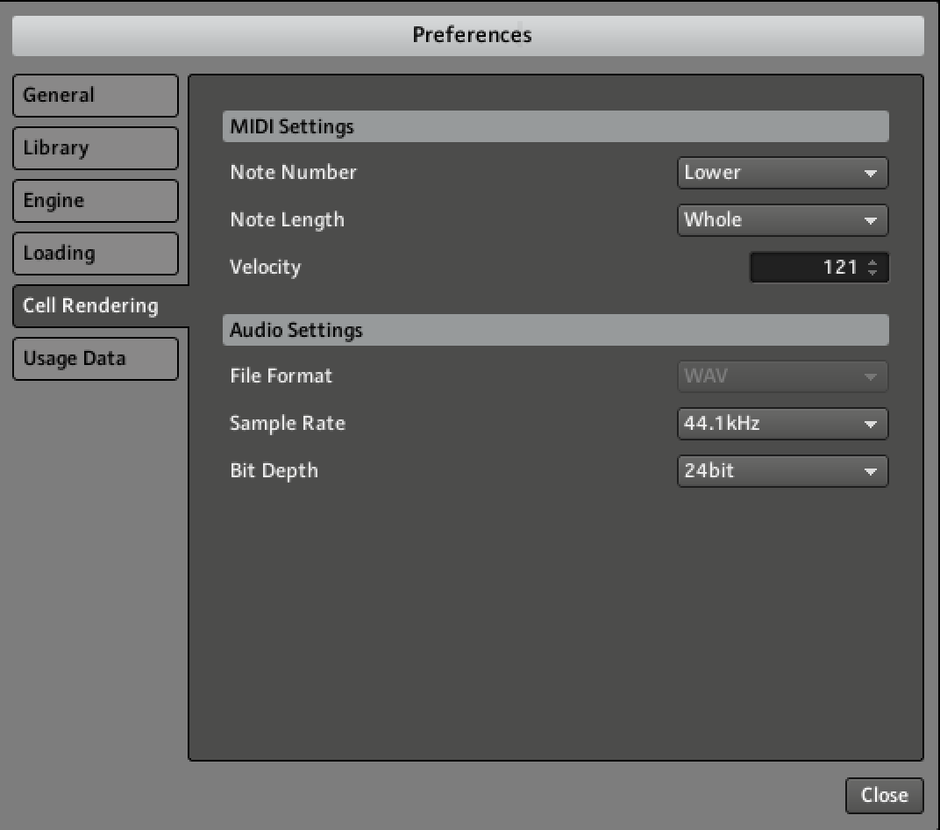Open the Usage Data tab

tap(95, 359)
